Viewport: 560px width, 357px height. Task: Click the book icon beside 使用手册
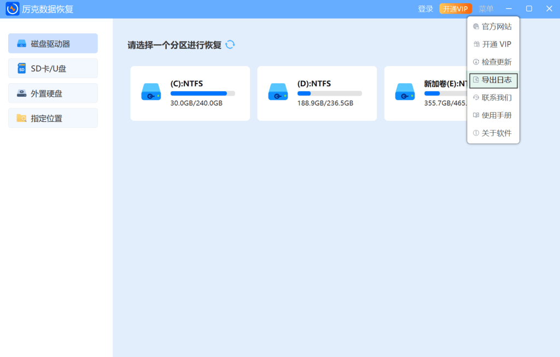476,115
